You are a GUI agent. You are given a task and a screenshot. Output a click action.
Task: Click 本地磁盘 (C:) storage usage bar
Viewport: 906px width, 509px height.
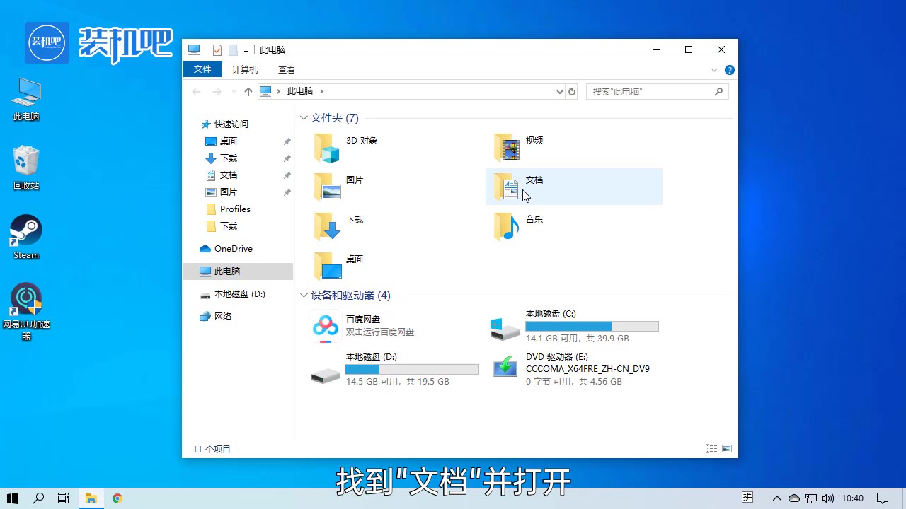592,327
